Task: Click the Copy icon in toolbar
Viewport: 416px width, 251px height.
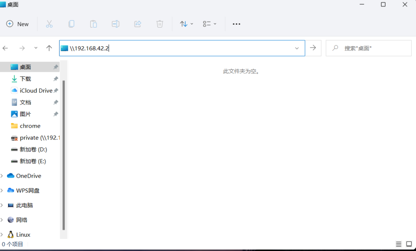Action: [x=71, y=24]
